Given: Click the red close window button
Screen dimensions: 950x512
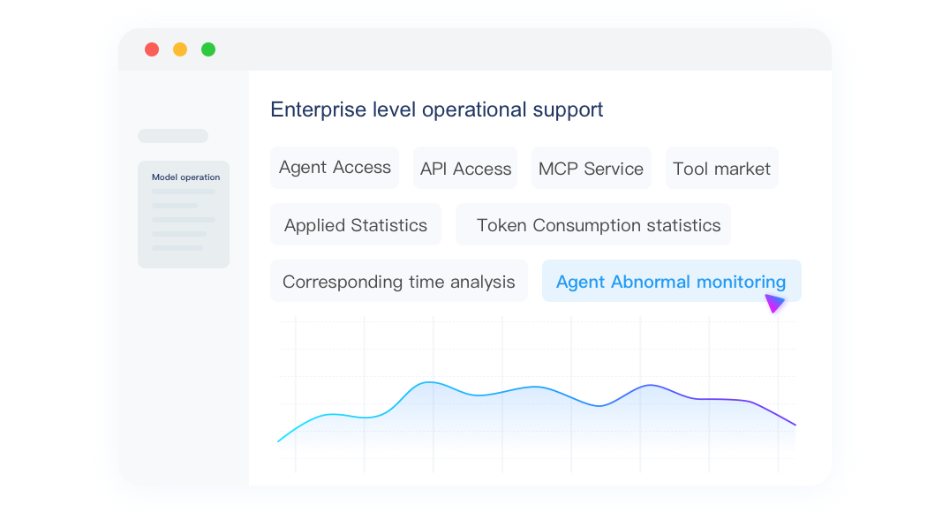Looking at the screenshot, I should (152, 49).
